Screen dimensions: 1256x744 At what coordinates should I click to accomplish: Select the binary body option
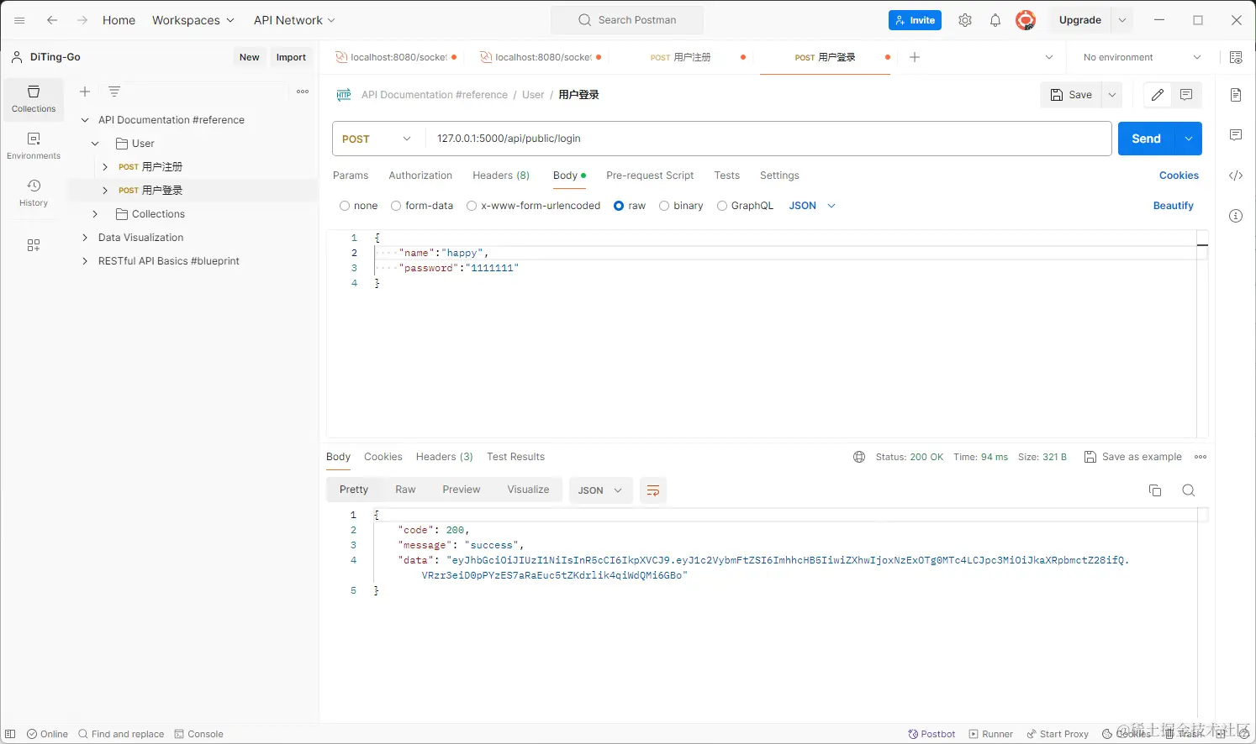[664, 206]
